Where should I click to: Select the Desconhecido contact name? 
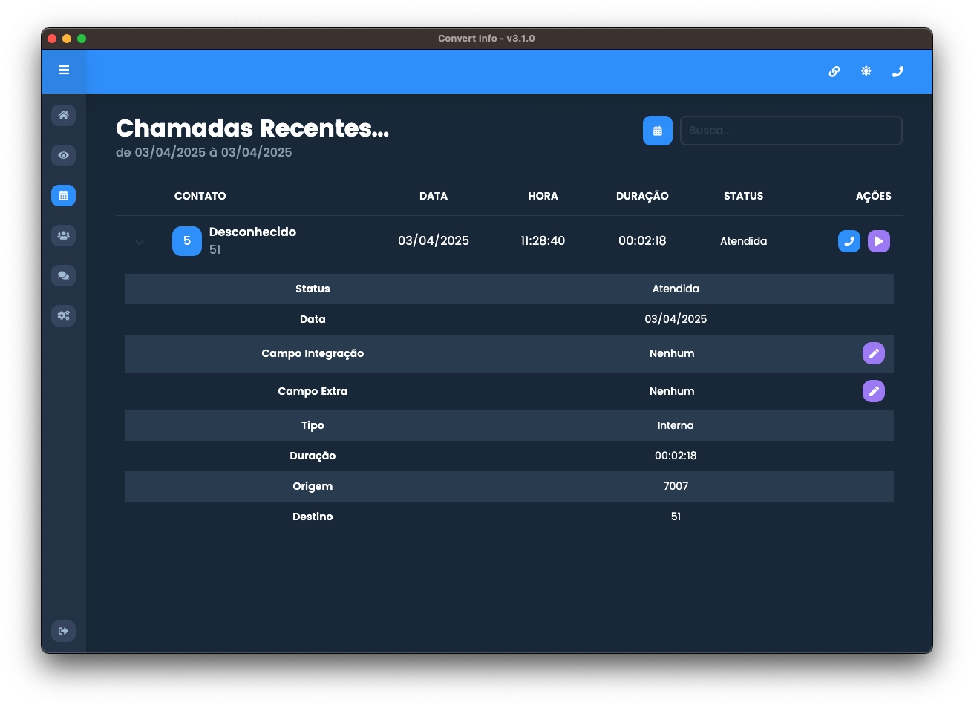coord(252,232)
